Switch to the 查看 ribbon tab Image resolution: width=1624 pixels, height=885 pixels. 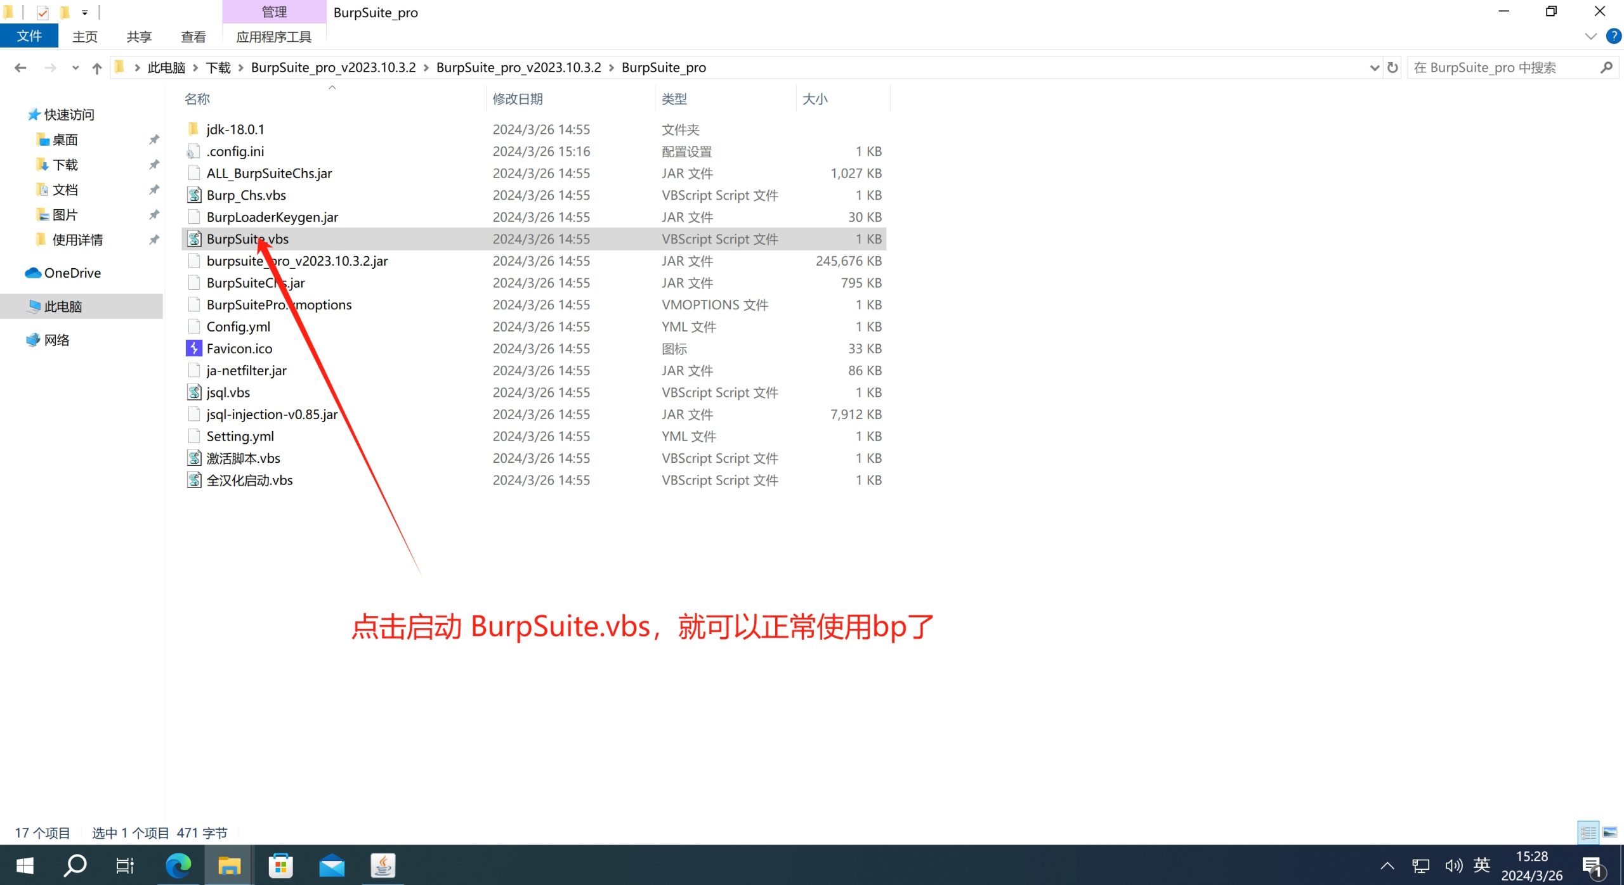click(193, 37)
